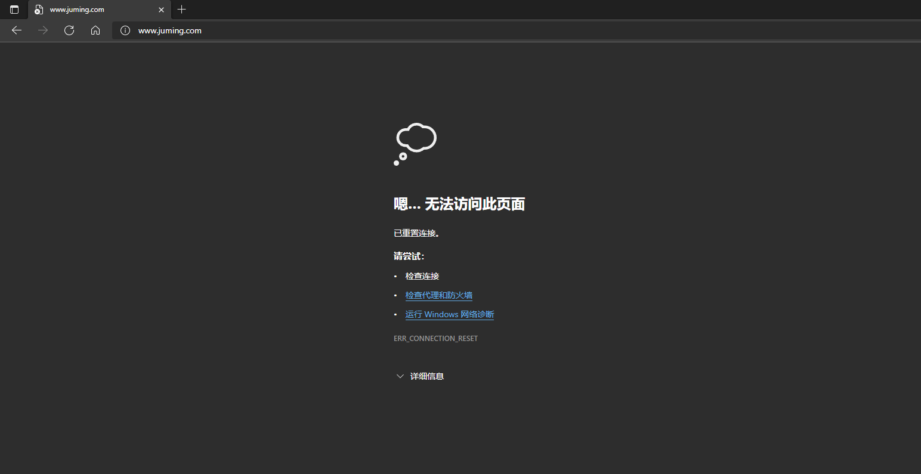Close the www.juming.com tab
The width and height of the screenshot is (921, 474).
click(160, 10)
